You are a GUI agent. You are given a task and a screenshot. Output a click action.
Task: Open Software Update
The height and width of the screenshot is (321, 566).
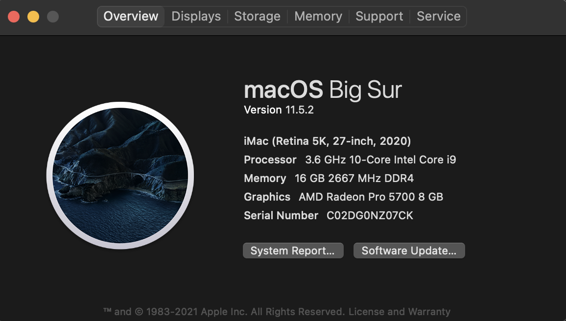click(x=409, y=251)
